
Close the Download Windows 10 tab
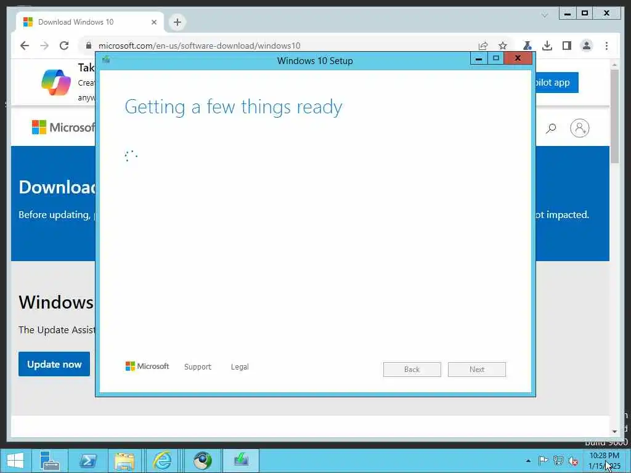[153, 22]
